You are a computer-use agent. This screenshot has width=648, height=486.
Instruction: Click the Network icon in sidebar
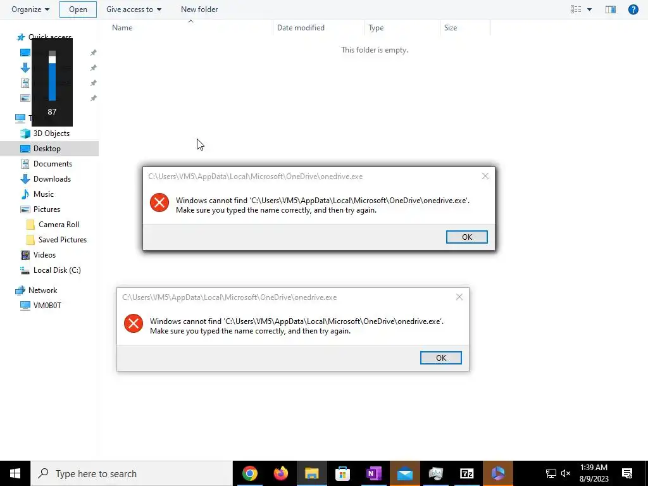point(20,290)
